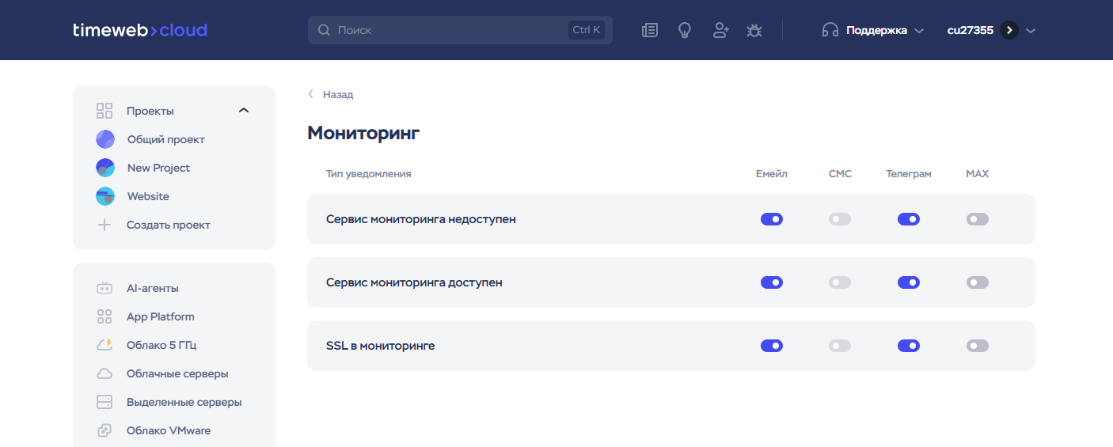Click the bug report icon
Viewport: 1113px width, 447px height.
click(x=754, y=30)
